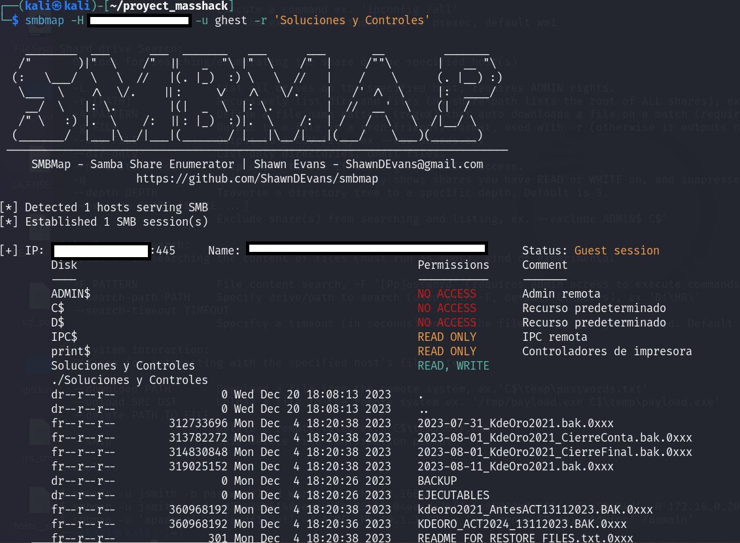Click the 'Permissions' column header
This screenshot has height=543, width=740.
coord(453,265)
